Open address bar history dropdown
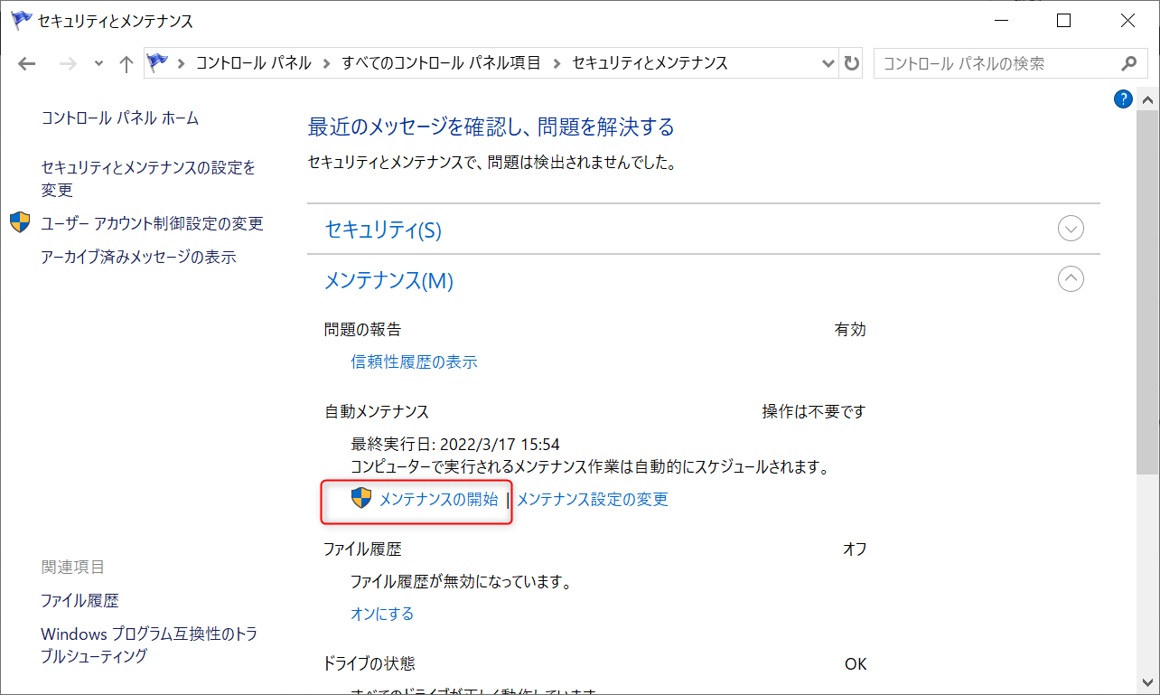This screenshot has height=695, width=1160. point(828,63)
